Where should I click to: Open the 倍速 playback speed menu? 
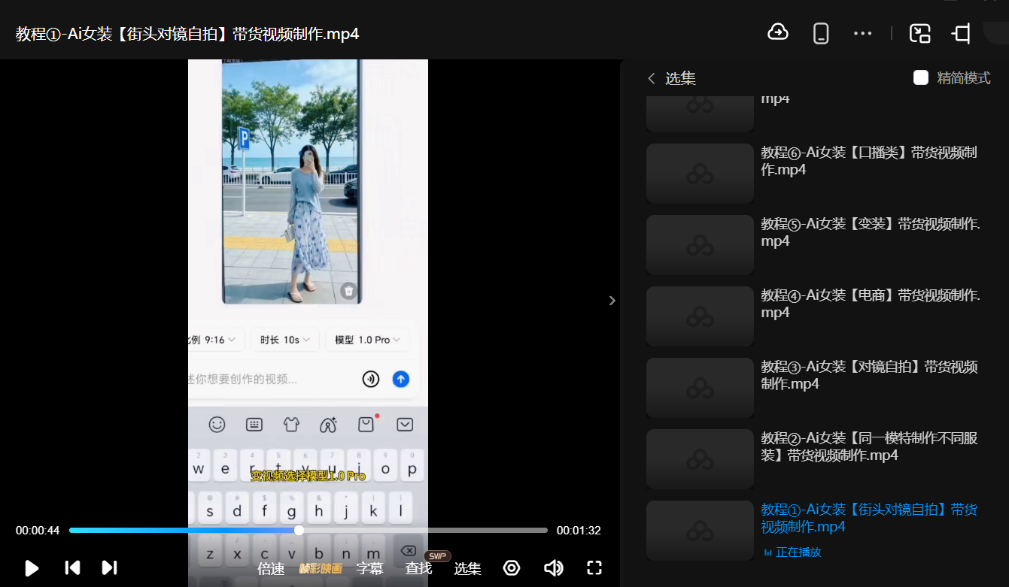271,569
